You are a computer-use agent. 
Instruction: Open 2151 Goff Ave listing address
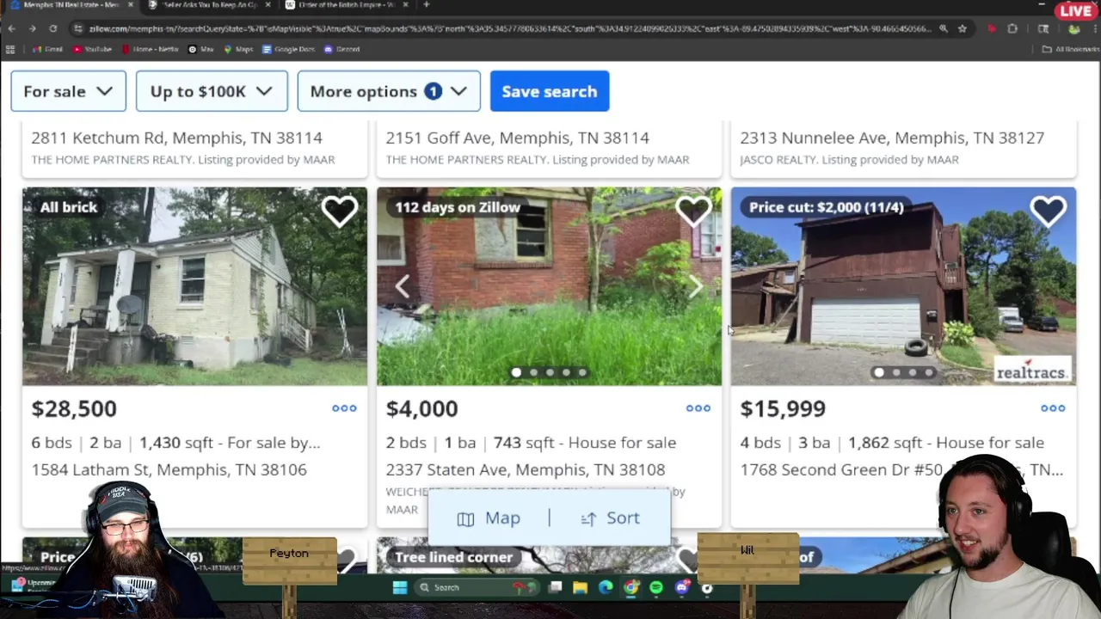517,138
